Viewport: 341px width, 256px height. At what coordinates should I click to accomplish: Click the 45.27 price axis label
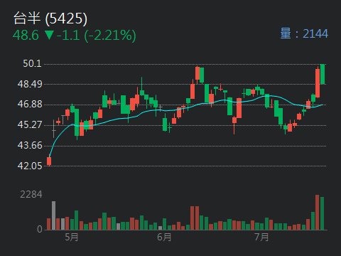point(30,124)
